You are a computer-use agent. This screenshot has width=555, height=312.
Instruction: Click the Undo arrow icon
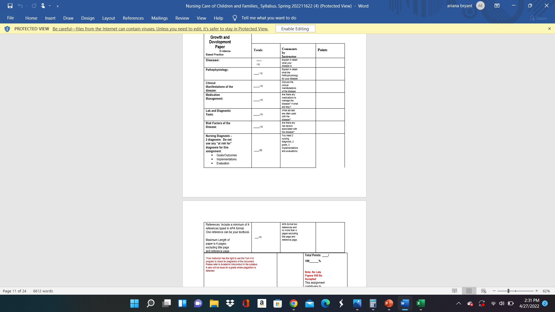click(x=20, y=6)
